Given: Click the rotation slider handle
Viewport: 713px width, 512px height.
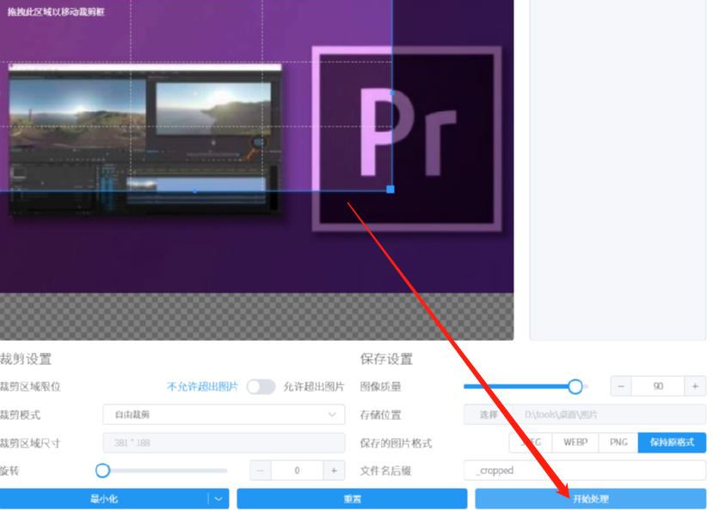Looking at the screenshot, I should pos(102,471).
